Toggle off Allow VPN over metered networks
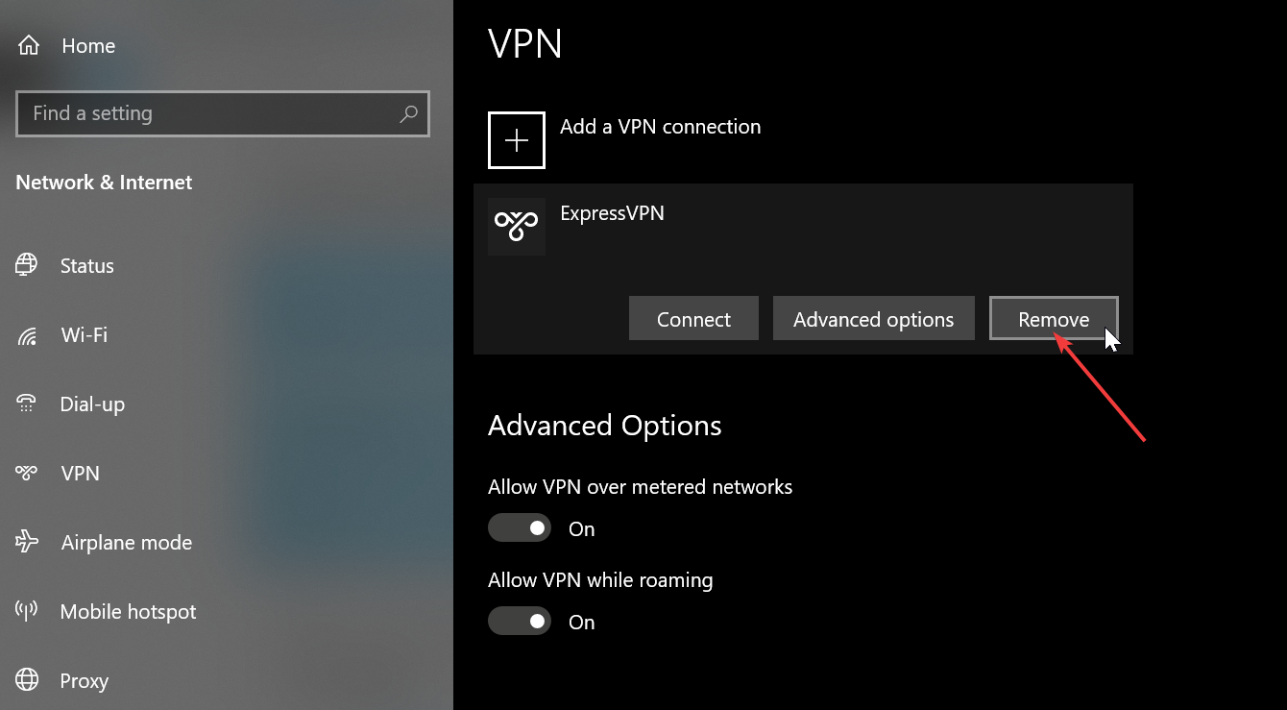This screenshot has width=1287, height=710. click(x=520, y=527)
